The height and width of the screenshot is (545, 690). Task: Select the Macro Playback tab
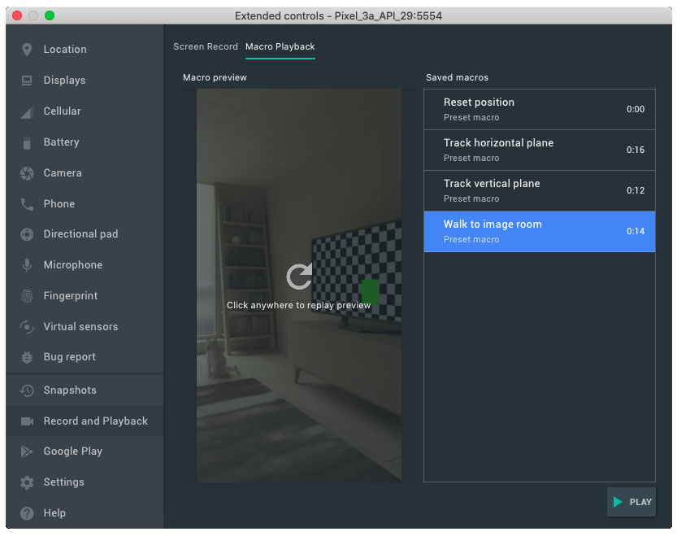tap(280, 47)
